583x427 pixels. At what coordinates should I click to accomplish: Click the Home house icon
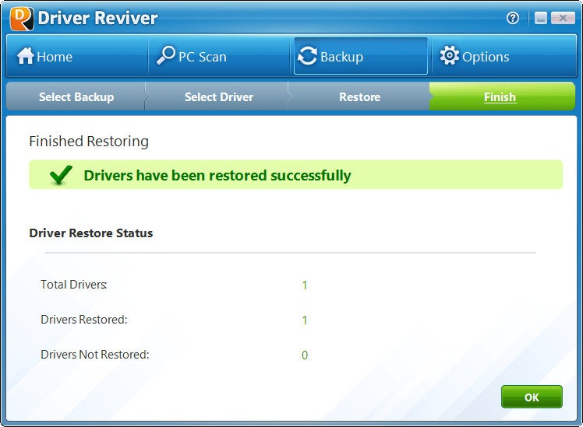point(26,56)
